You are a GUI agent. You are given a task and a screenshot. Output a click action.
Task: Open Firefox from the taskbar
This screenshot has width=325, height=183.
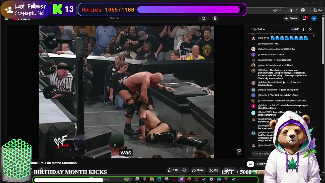pyautogui.click(x=189, y=179)
